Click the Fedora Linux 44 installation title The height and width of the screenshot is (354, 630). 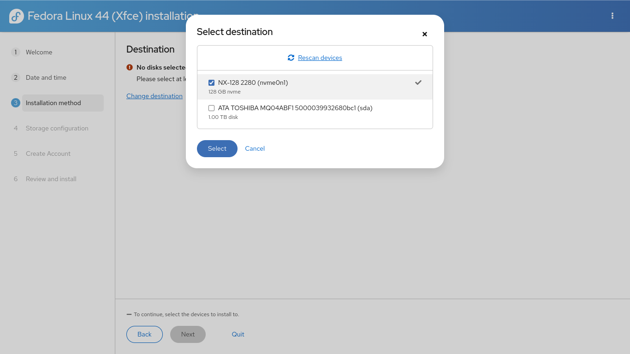click(113, 16)
